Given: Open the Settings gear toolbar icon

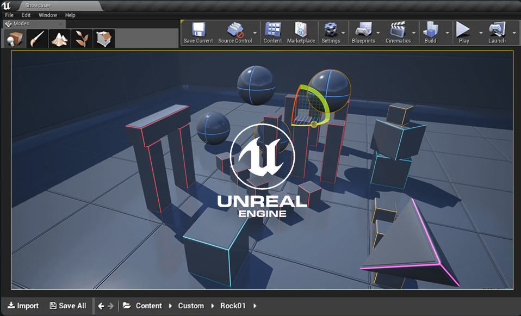Looking at the screenshot, I should 330,29.
